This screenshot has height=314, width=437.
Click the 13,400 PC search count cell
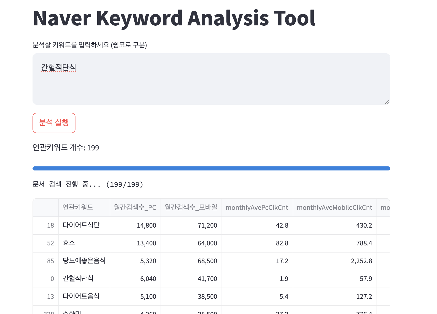[135, 243]
